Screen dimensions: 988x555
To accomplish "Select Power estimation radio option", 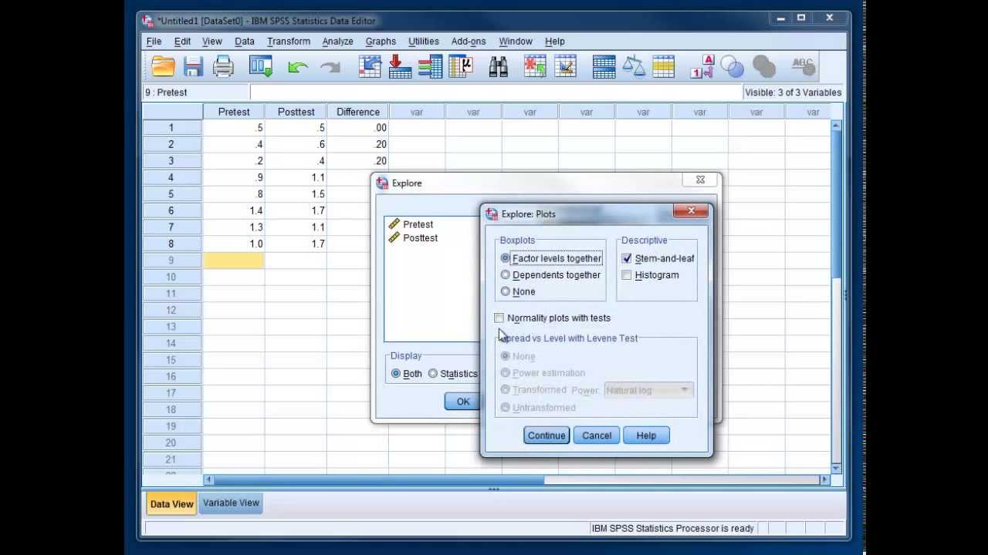I will point(543,373).
